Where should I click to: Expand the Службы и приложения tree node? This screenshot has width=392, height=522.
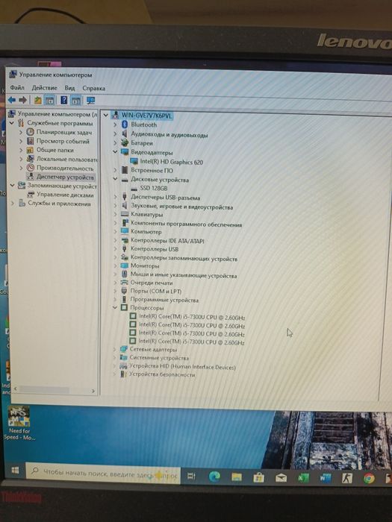coord(13,203)
